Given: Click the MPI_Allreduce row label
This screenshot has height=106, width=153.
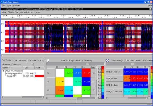Looking at the screenshot, I should [x=115, y=91].
